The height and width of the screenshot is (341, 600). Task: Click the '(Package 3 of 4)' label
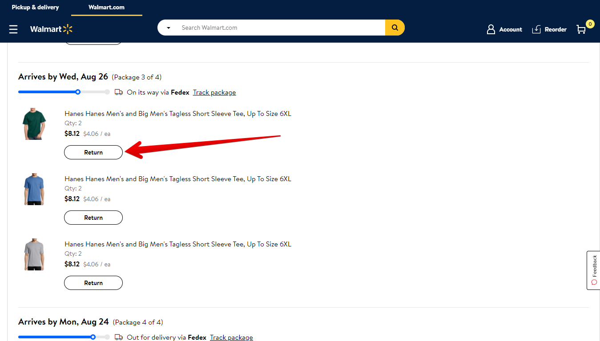(137, 77)
